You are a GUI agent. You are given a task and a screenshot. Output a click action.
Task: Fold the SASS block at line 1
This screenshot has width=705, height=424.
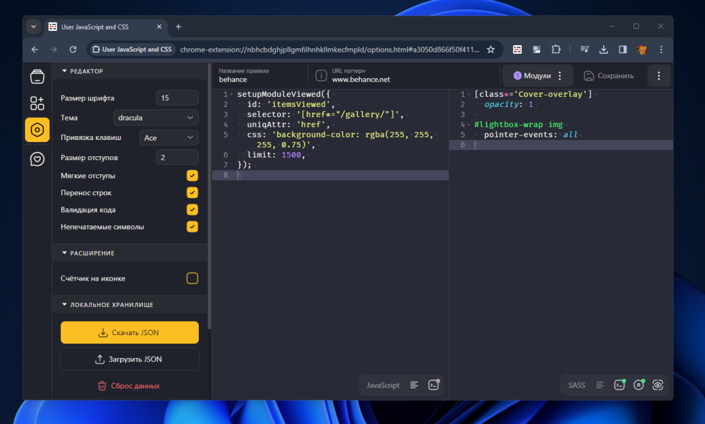[469, 94]
